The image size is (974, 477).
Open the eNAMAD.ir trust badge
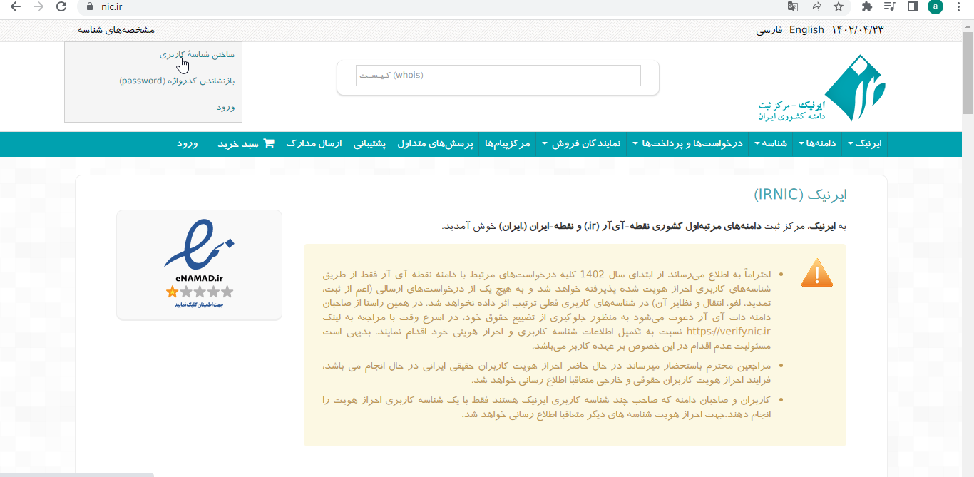[x=199, y=265]
